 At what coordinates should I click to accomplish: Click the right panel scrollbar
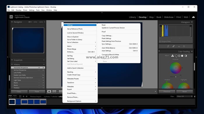(194, 67)
